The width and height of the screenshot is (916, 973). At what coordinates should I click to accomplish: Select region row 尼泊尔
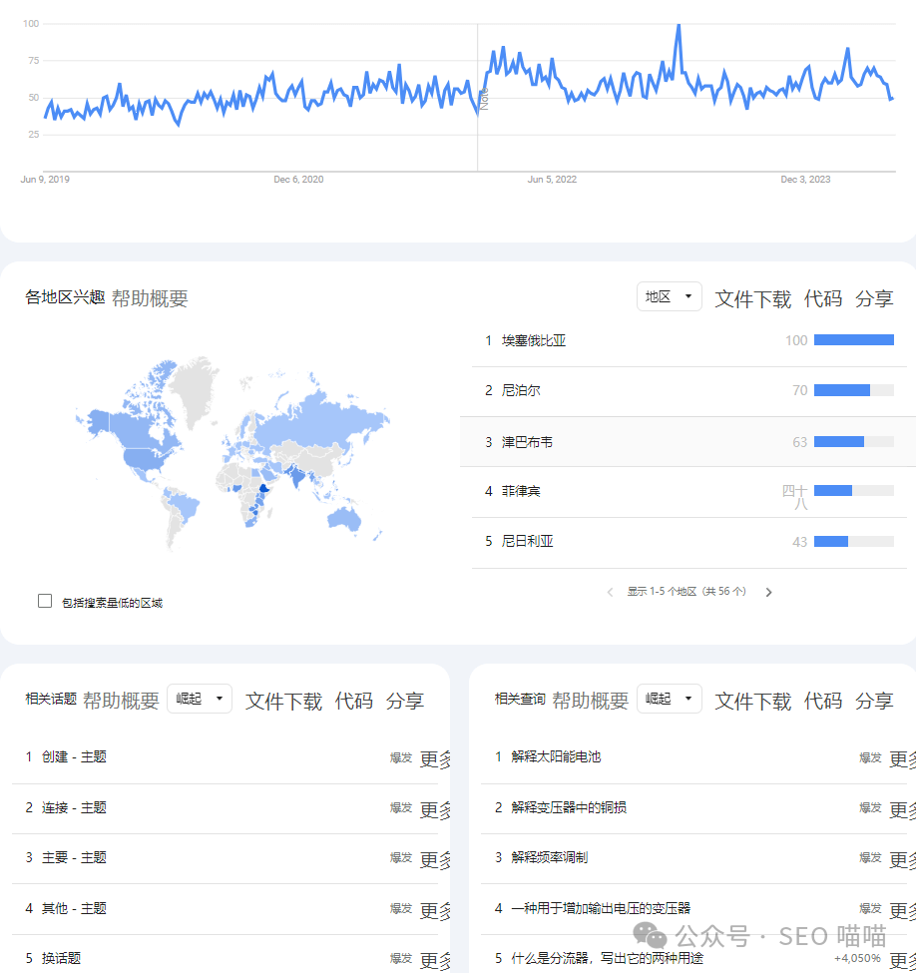pyautogui.click(x=688, y=391)
